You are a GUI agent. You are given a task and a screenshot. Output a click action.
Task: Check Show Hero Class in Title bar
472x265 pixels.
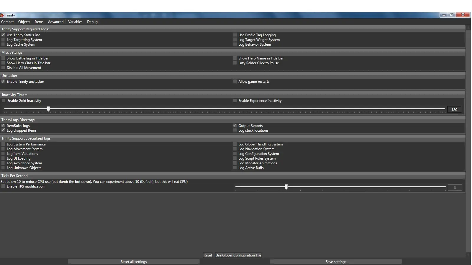pos(3,63)
